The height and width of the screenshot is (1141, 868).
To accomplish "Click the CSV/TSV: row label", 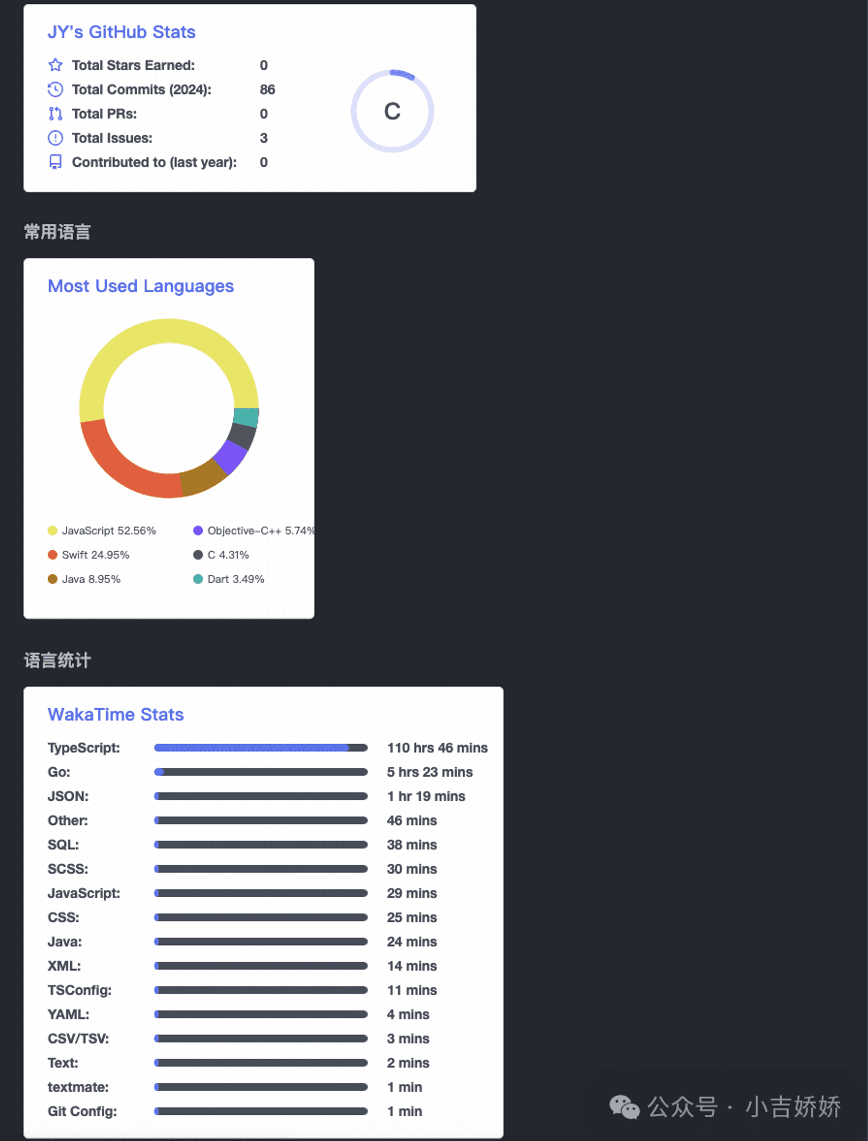I will (x=79, y=1038).
